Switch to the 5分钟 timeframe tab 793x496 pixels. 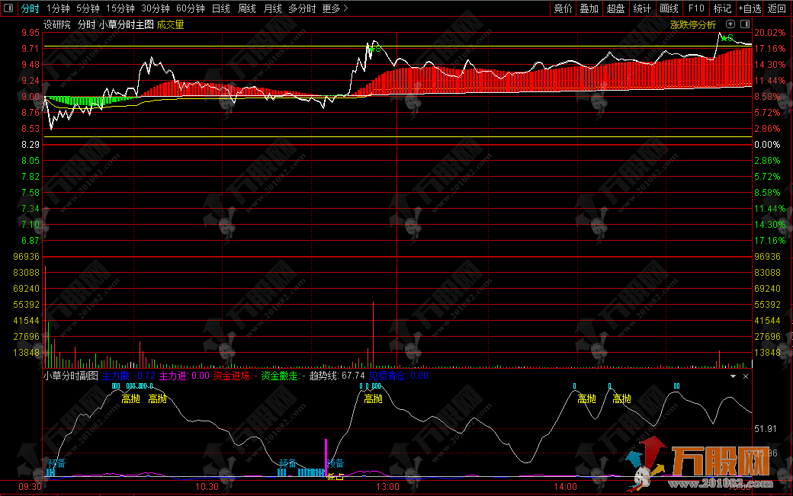(x=88, y=8)
